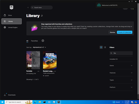Click the taskbar clock showing 11:31 PM

tap(127, 102)
